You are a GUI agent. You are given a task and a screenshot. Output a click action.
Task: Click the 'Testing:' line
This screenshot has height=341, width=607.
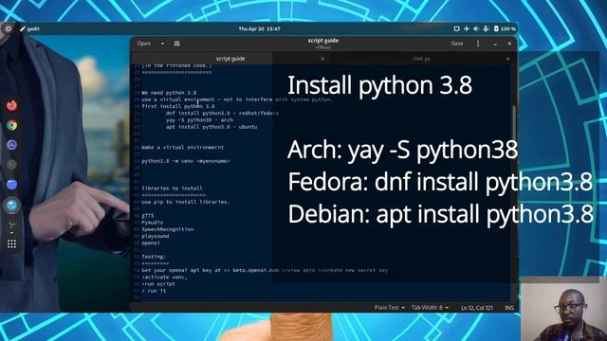tap(154, 257)
